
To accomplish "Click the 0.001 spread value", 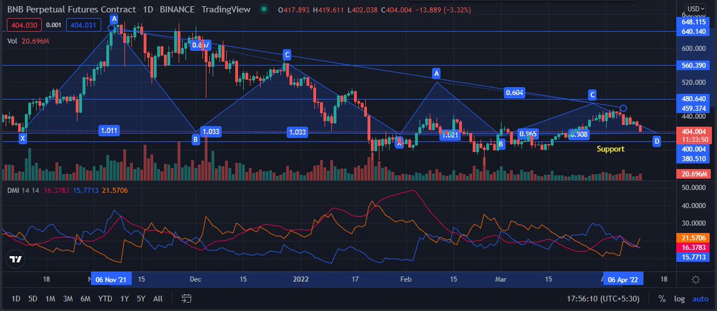I will [x=53, y=24].
